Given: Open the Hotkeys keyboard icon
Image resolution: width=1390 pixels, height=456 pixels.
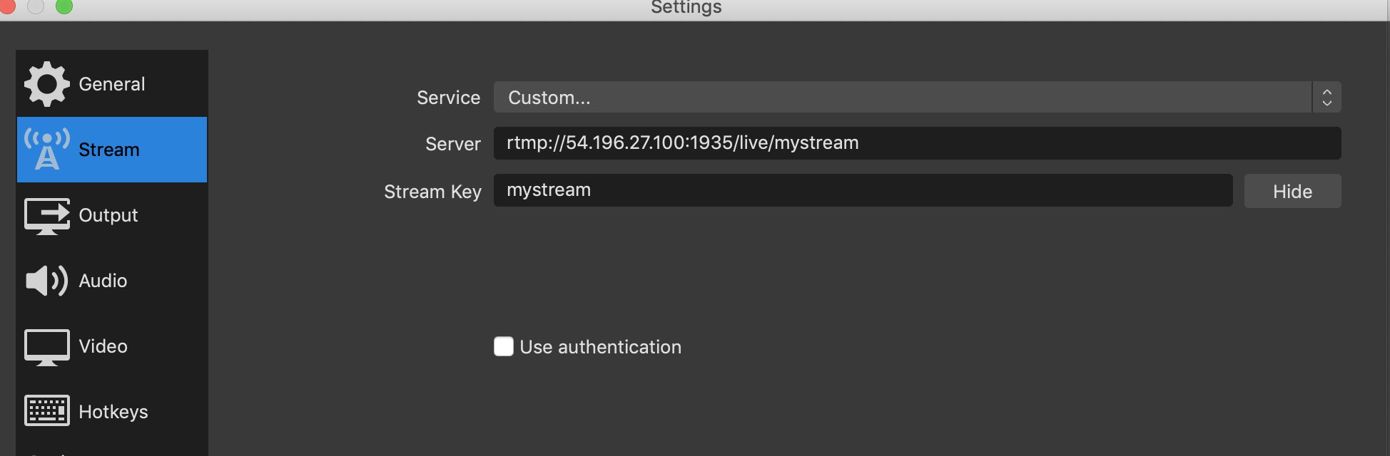Looking at the screenshot, I should (x=47, y=410).
